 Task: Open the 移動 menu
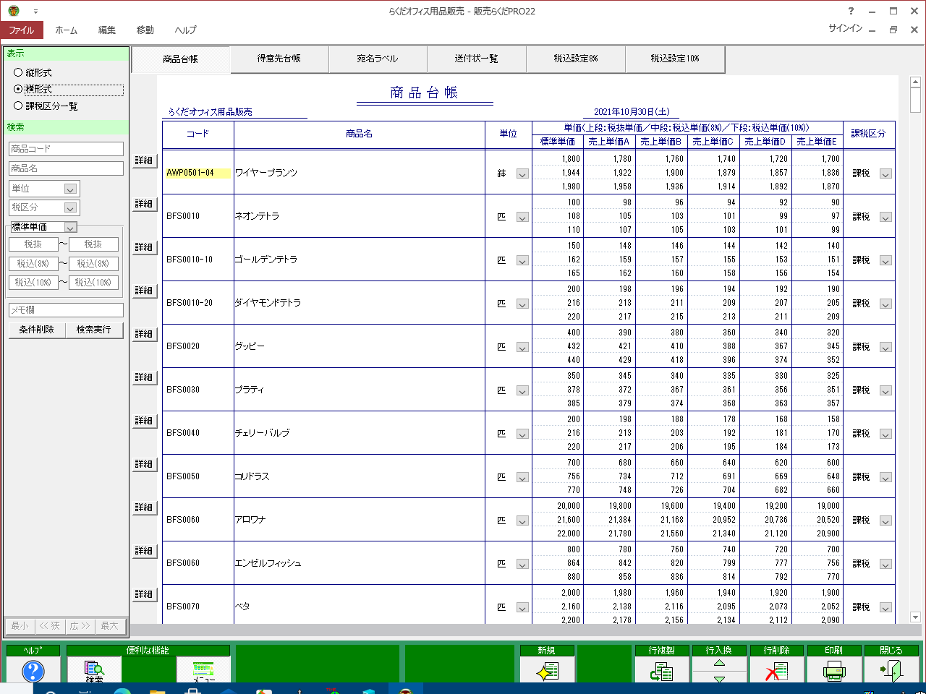(145, 30)
